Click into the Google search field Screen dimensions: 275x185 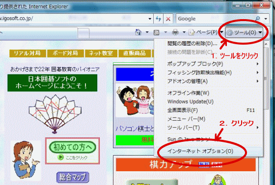216,19
